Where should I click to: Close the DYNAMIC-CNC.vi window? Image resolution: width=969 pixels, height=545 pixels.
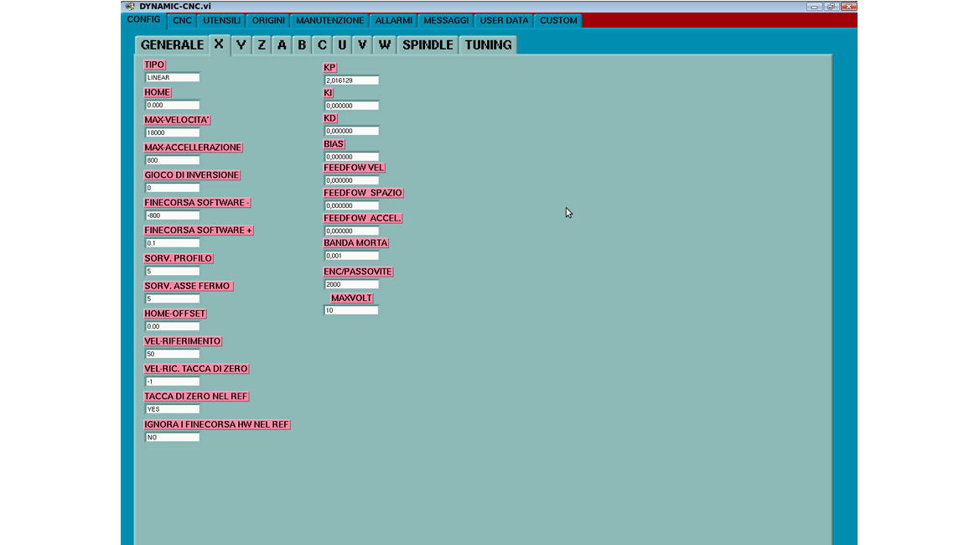[848, 6]
